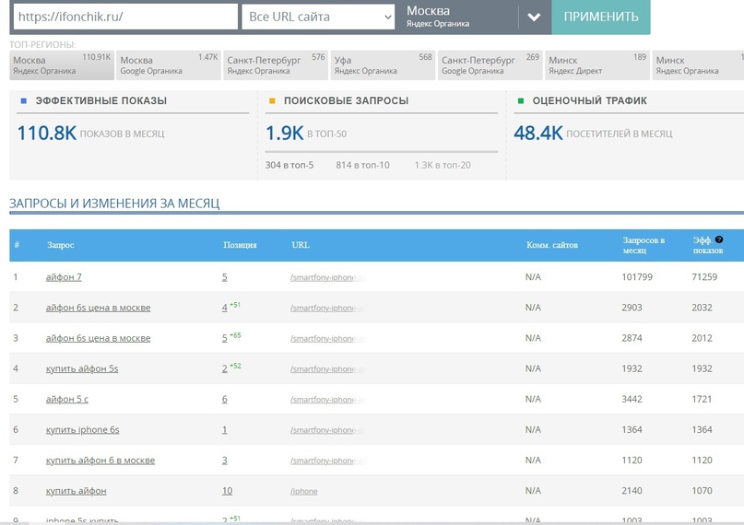Select the Москва Яндекс Органика region tab
This screenshot has height=525, width=744.
62,64
